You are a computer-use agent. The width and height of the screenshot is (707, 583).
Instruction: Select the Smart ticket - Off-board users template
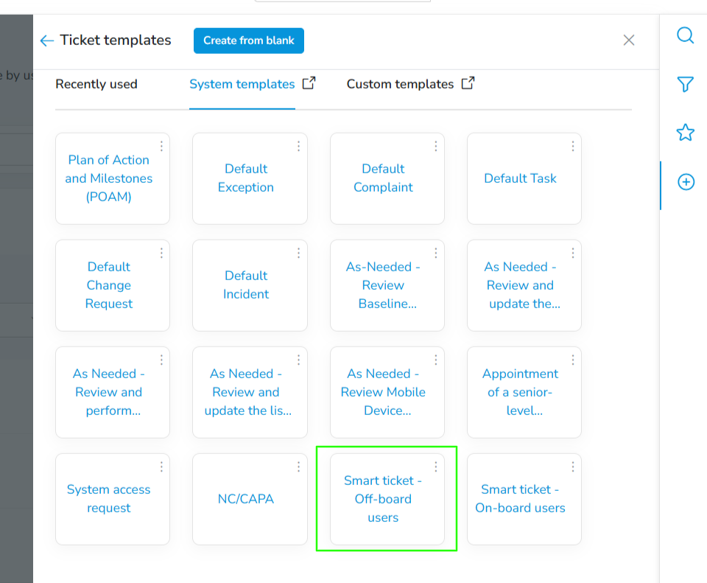[383, 499]
